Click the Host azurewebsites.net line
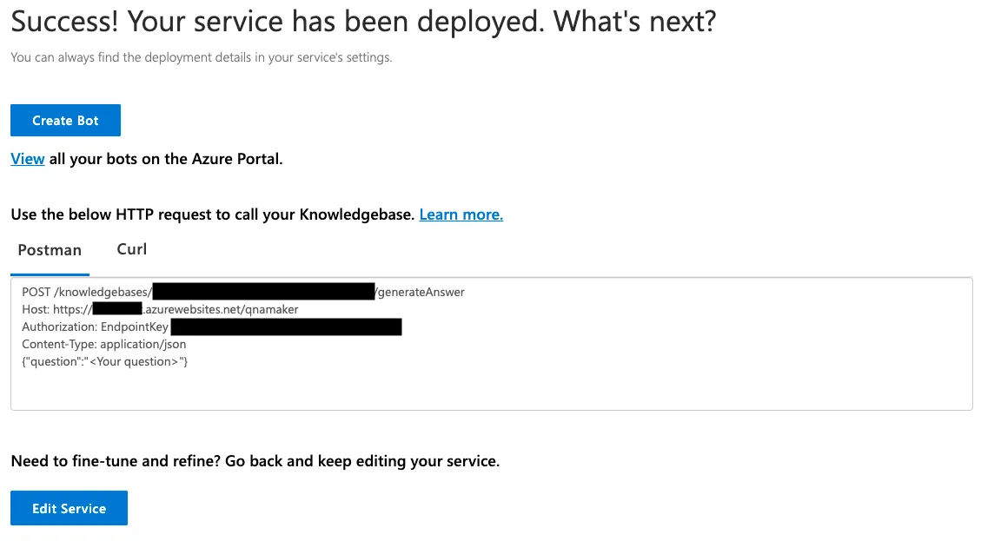Viewport: 981px width, 541px height. [160, 310]
